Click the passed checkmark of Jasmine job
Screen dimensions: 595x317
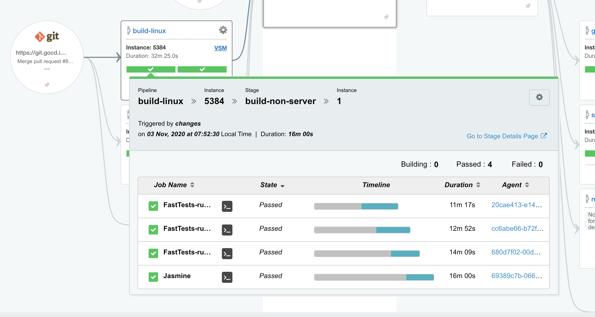point(153,277)
